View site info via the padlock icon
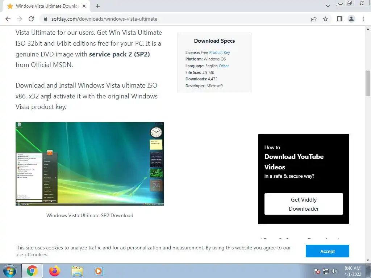 pyautogui.click(x=46, y=19)
